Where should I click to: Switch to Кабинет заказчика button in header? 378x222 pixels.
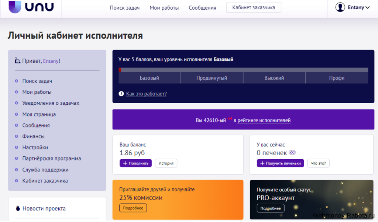click(x=254, y=7)
